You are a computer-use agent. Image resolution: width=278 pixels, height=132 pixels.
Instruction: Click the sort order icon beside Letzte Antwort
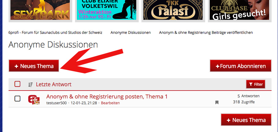point(31,84)
